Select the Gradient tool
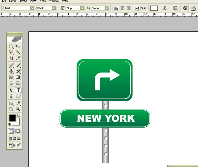This screenshot has width=198, height=167. point(18,77)
